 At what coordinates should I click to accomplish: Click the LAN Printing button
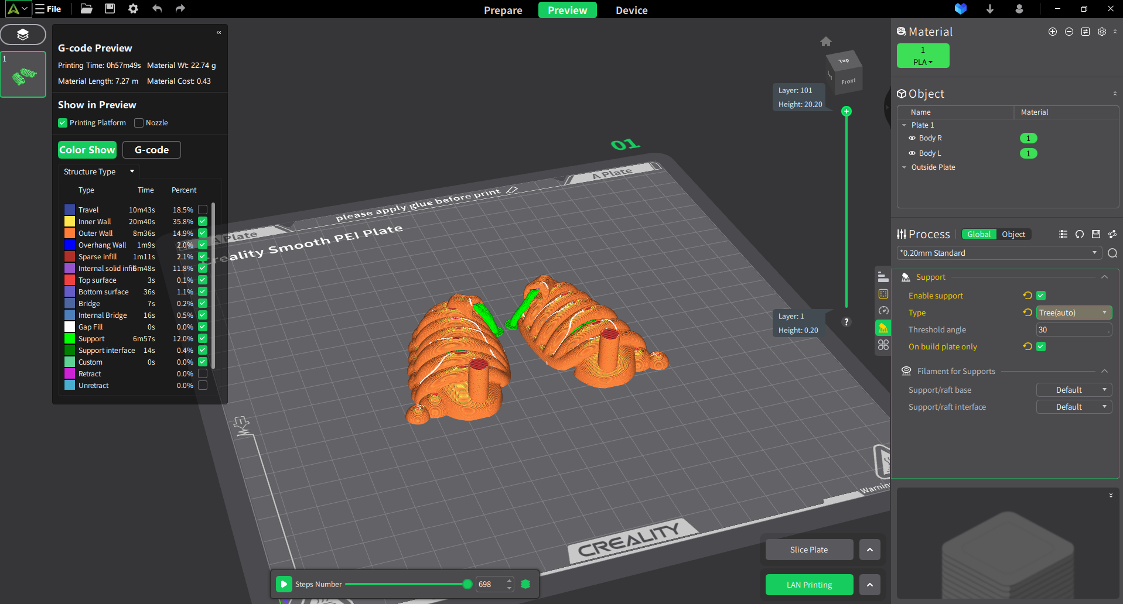pos(809,584)
